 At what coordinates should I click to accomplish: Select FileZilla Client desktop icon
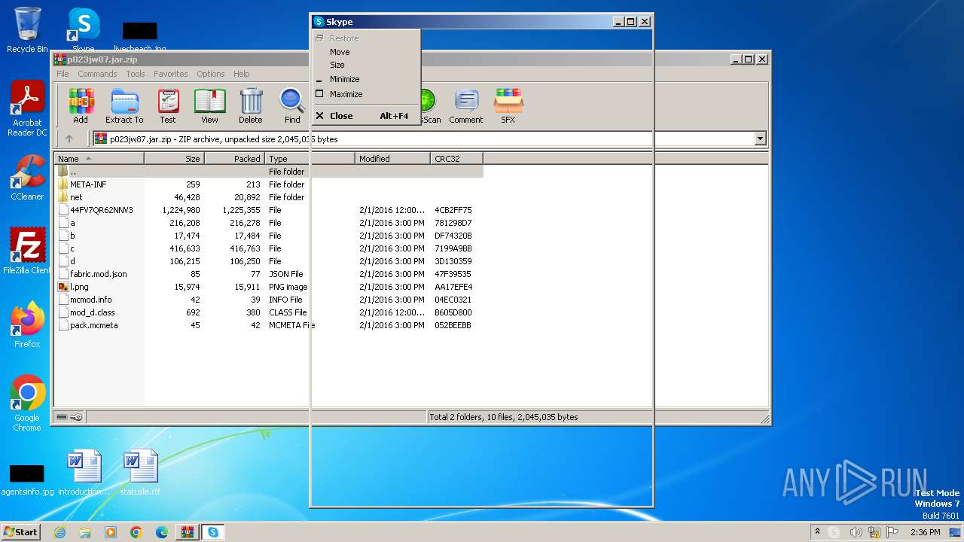pyautogui.click(x=27, y=251)
